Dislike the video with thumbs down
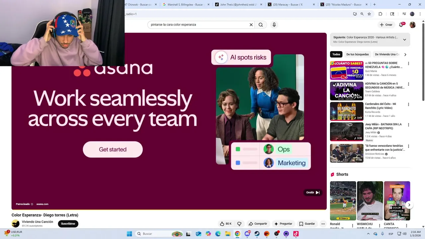 click(239, 224)
